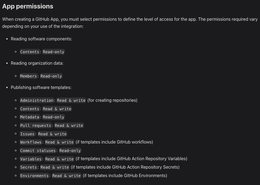Click the Commit statuses code label
The width and height of the screenshot is (260, 185).
coord(38,151)
